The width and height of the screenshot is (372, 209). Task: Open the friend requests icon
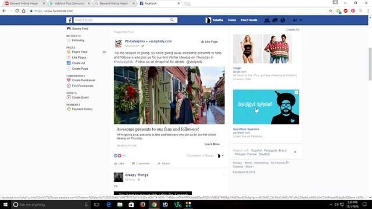267,20
